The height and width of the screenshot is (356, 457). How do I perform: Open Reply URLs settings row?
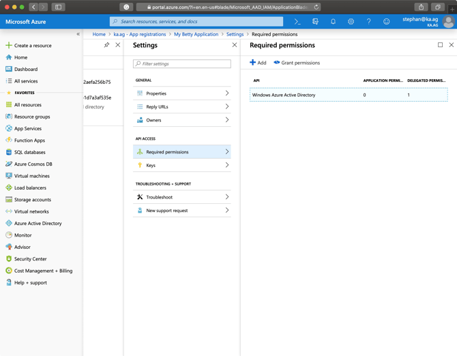click(x=182, y=106)
